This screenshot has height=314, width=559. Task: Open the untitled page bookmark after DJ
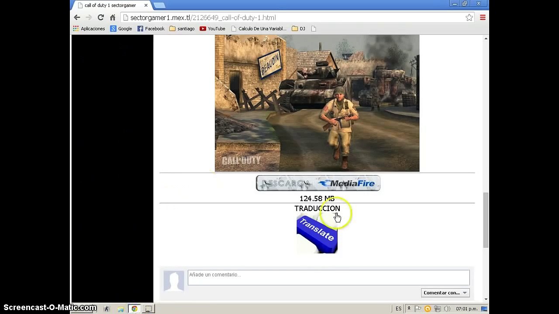[x=314, y=29]
